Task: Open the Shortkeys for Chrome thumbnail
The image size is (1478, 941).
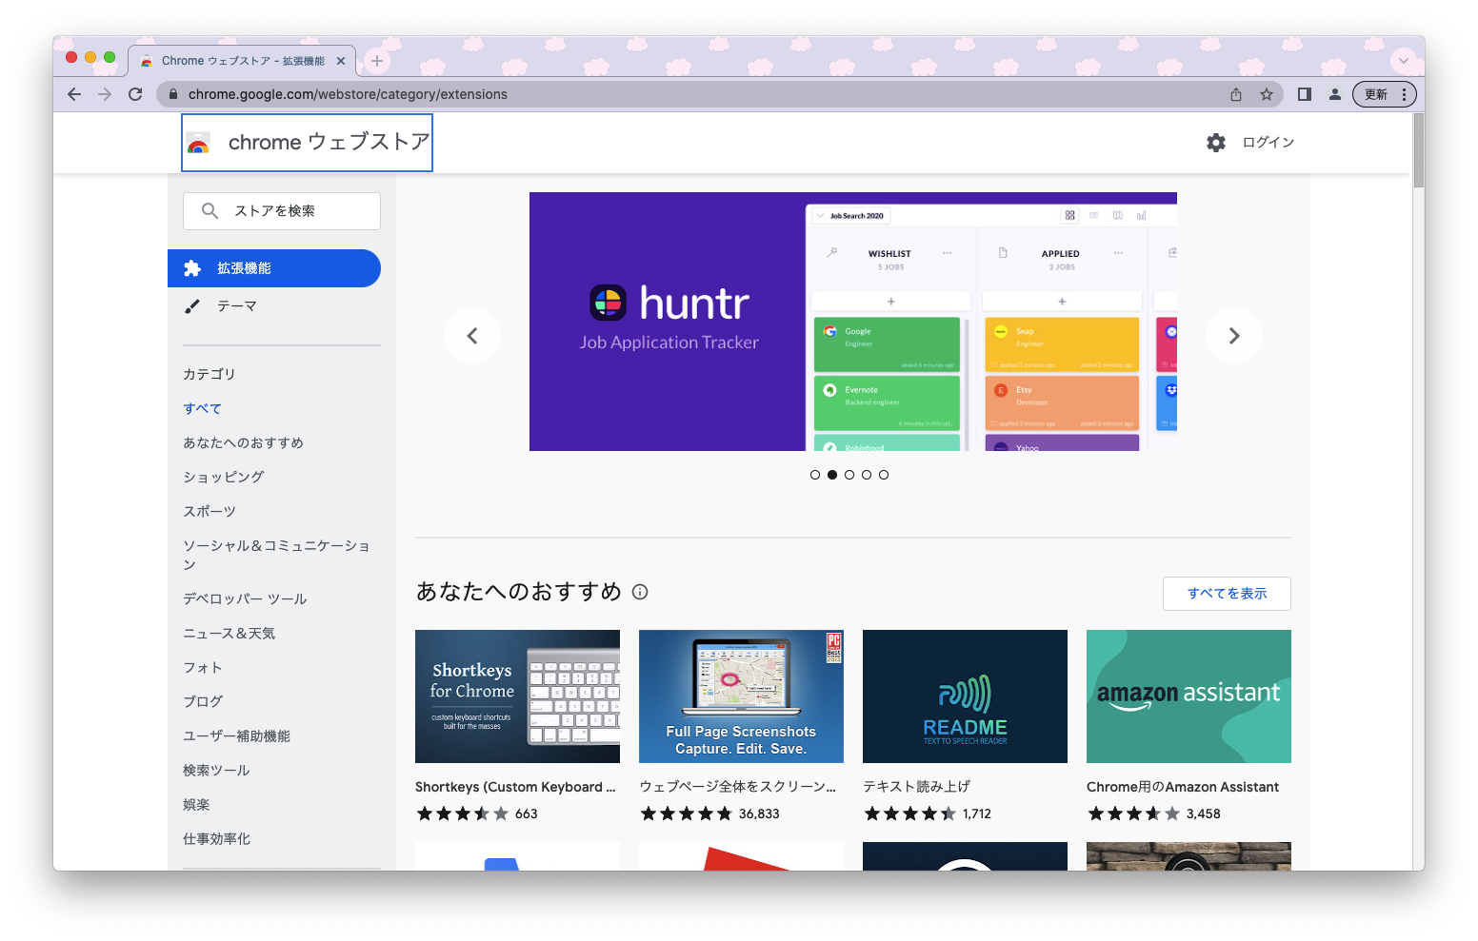Action: (x=517, y=696)
